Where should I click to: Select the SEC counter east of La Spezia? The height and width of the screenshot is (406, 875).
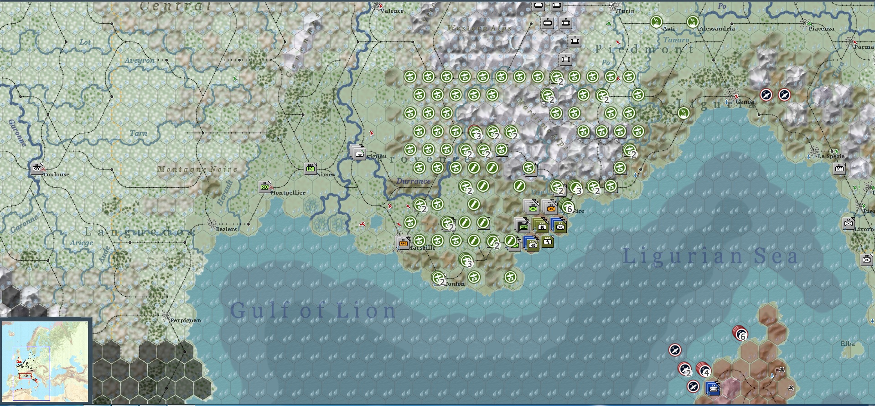pos(839,169)
